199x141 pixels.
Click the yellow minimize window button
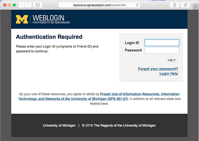click(10, 5)
